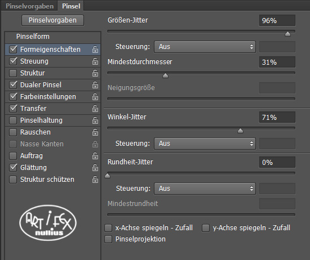Viewport: 310px width, 260px height.
Task: Click the lock icon beside Farbeinstellungen
Action: point(95,97)
